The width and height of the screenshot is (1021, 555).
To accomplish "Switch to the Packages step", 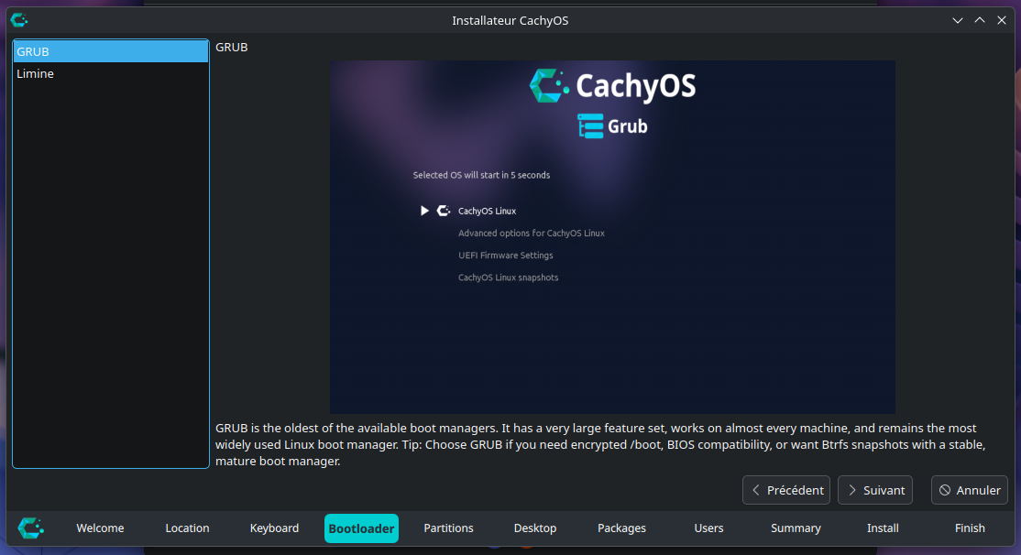I will pos(621,528).
